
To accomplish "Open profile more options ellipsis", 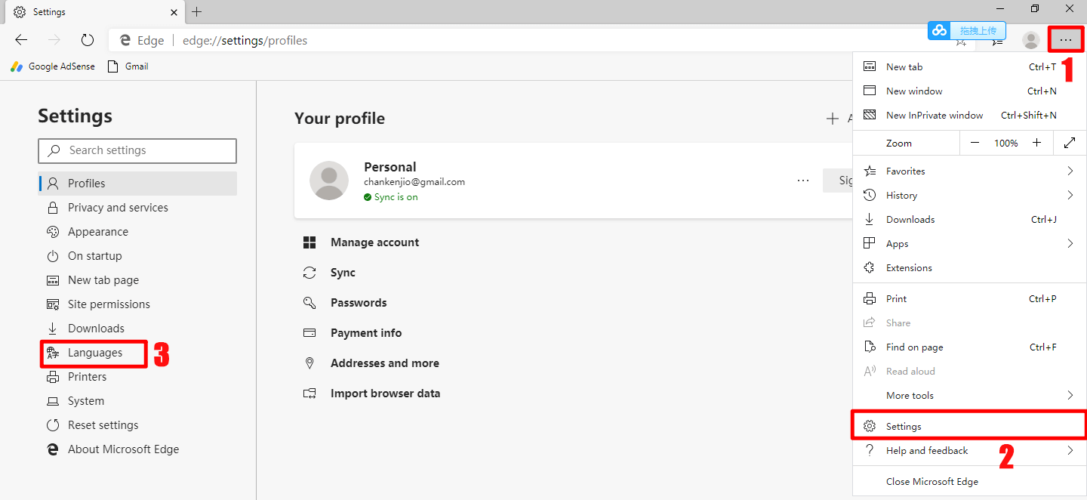I will 803,181.
